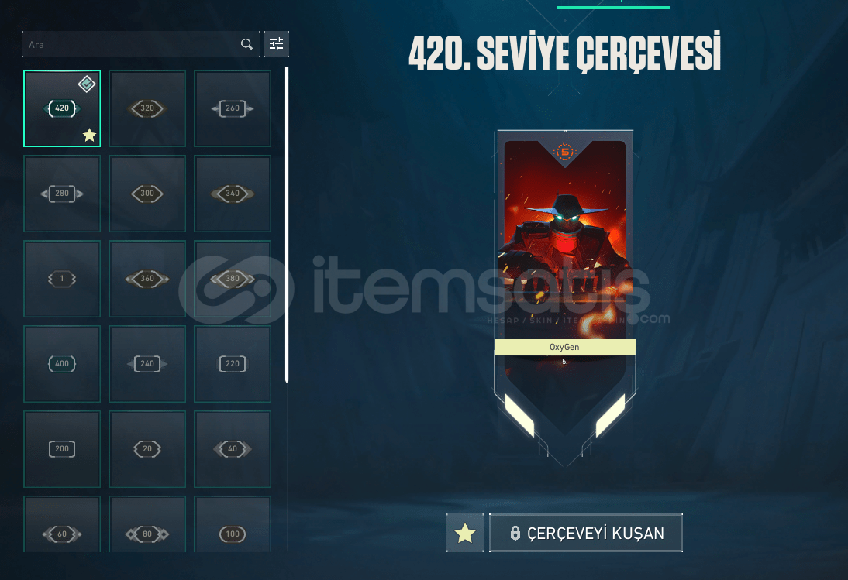The image size is (848, 580).
Task: Pick the level 360 border icon
Action: tap(147, 279)
